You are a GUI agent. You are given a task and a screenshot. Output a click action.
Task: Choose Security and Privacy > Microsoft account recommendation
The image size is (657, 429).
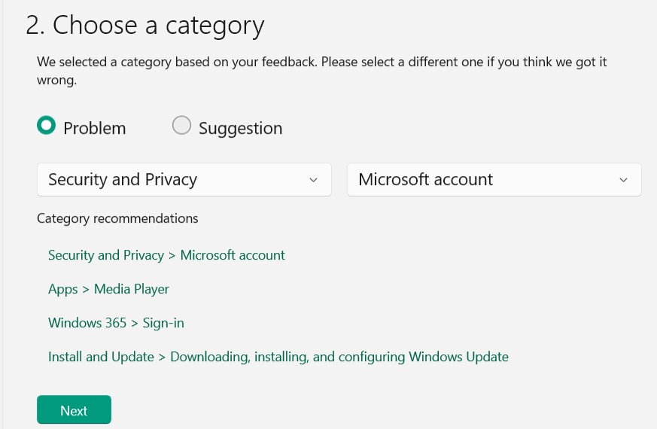coord(166,255)
